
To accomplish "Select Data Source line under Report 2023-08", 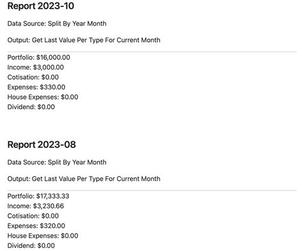I will (57, 162).
